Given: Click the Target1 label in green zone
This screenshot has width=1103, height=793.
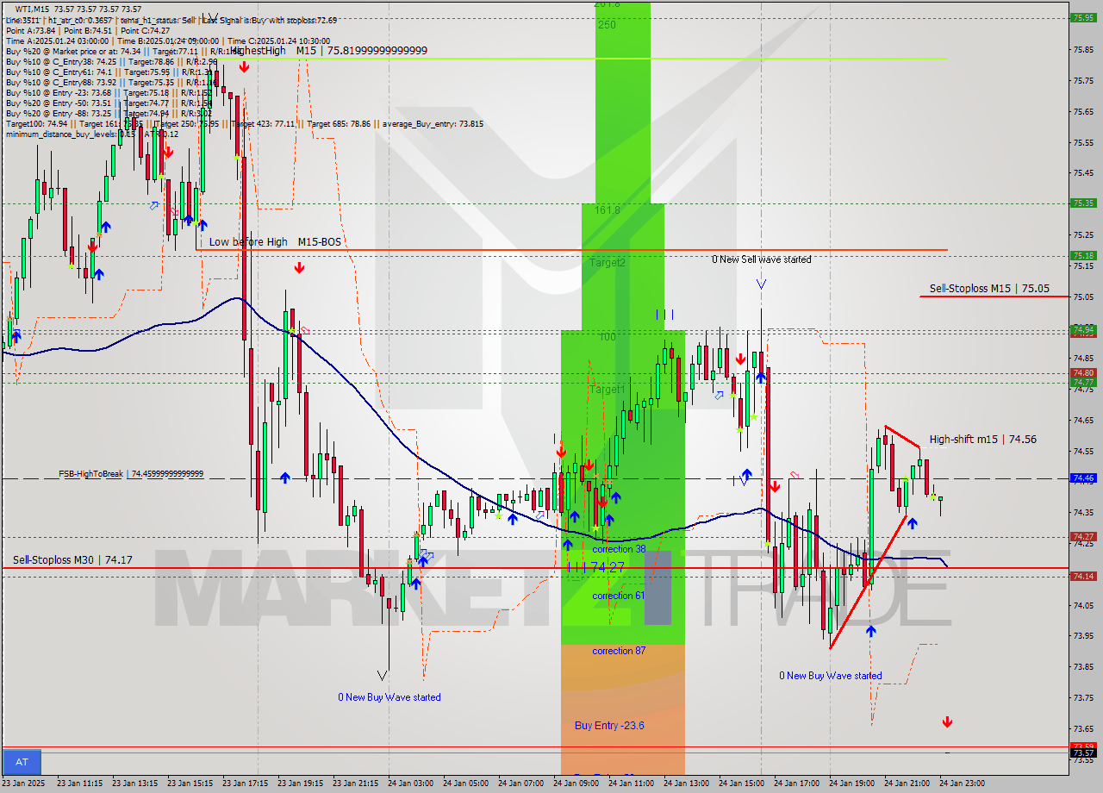Looking at the screenshot, I should tap(607, 390).
